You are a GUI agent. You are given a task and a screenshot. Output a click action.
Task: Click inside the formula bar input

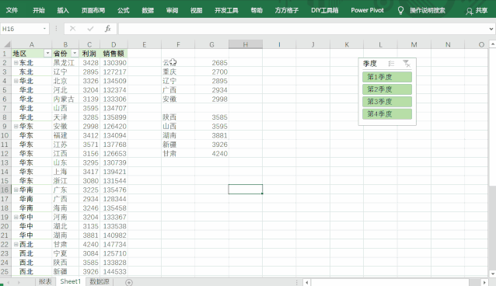(x=302, y=29)
